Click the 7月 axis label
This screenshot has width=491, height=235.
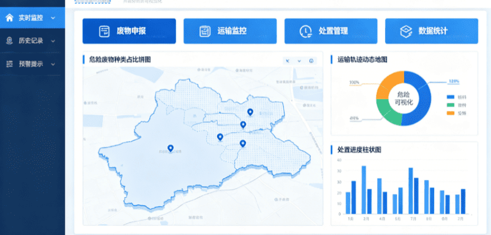point(414,218)
